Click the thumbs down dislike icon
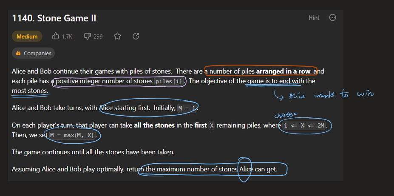 [x=88, y=37]
